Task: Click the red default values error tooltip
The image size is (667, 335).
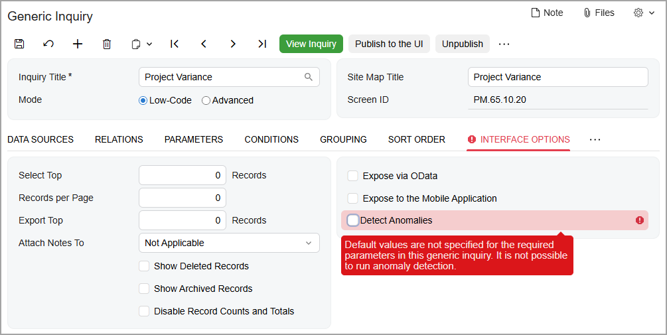Action: (x=457, y=255)
